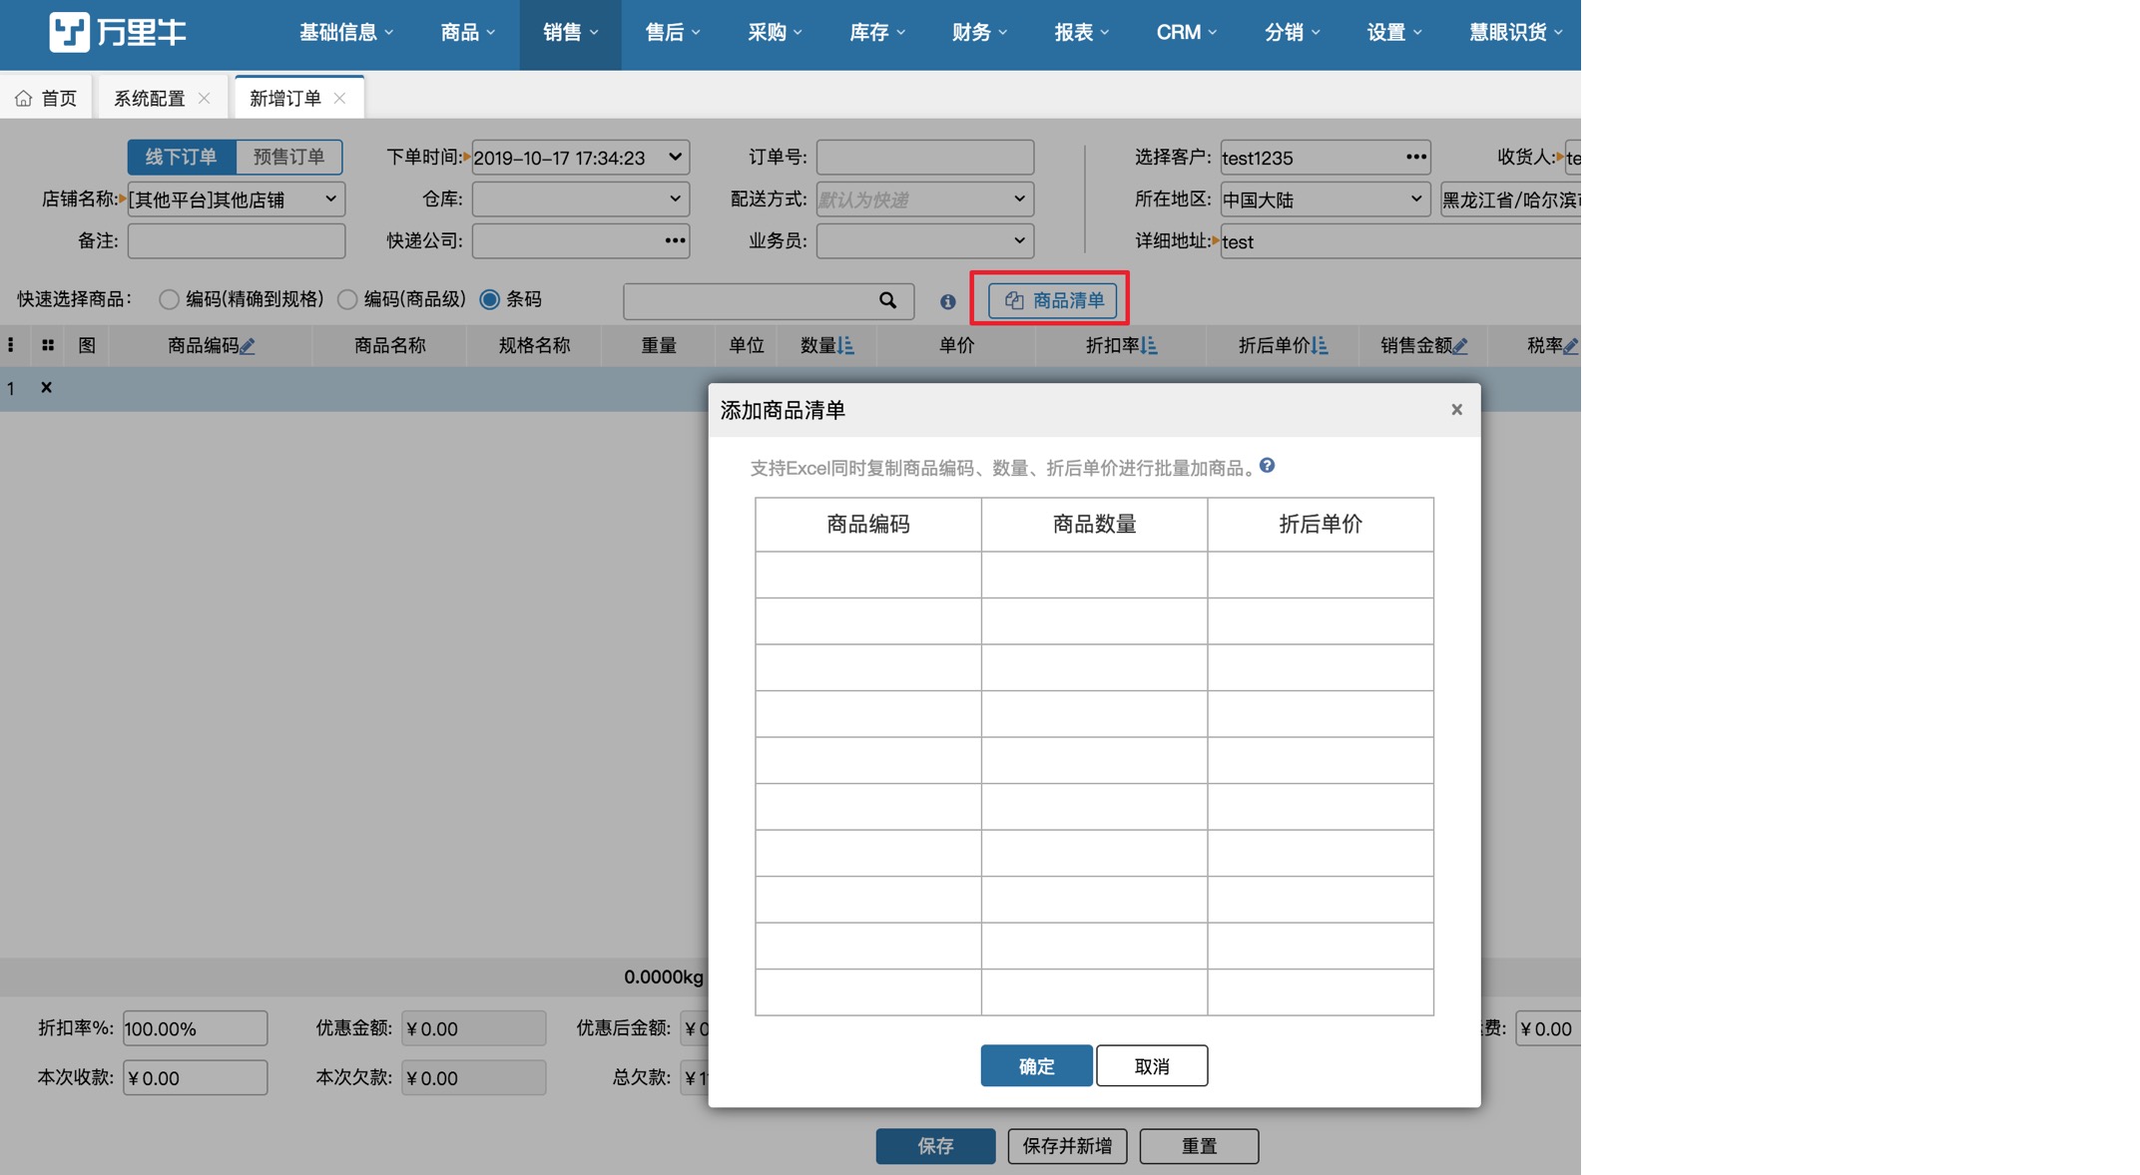Screen dimensions: 2140x1175
Task: Open the 仓库 dropdown
Action: [580, 199]
